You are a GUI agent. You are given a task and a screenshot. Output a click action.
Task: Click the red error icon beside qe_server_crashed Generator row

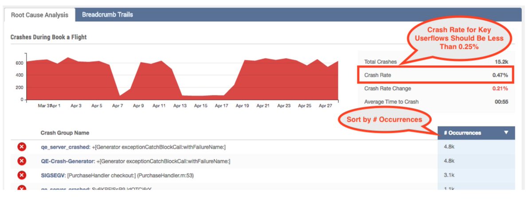click(21, 147)
